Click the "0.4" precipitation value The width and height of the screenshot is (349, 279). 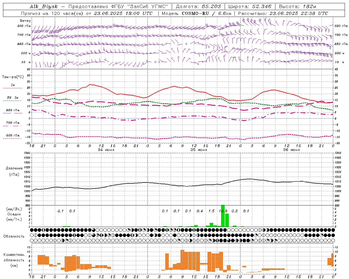coord(200,211)
